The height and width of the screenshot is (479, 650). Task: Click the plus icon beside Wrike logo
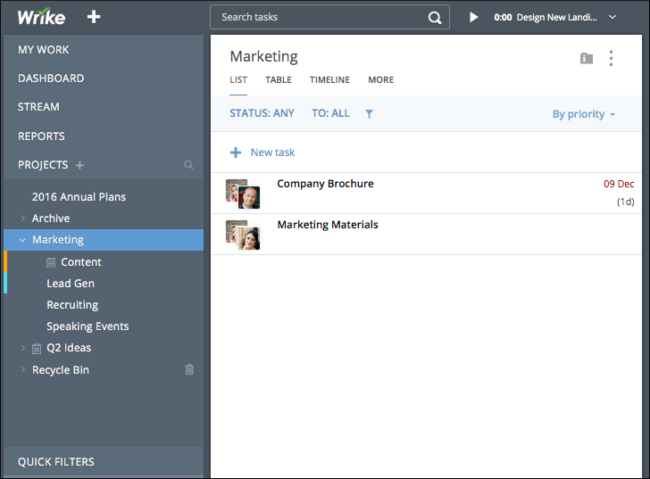pos(95,17)
